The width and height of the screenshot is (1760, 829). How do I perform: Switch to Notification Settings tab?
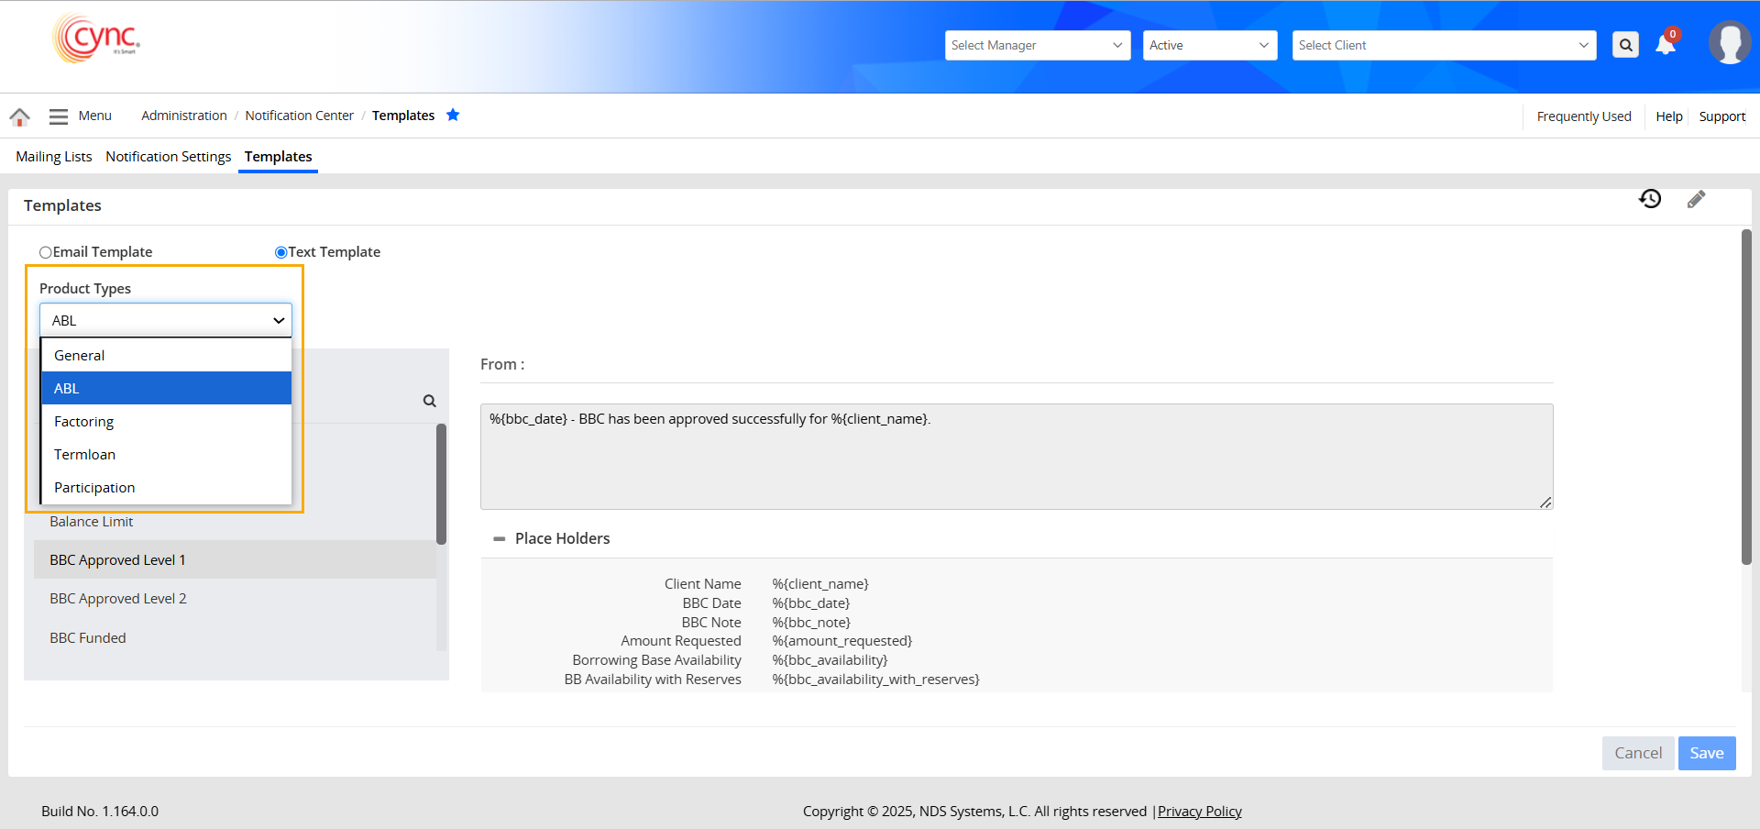(x=168, y=157)
